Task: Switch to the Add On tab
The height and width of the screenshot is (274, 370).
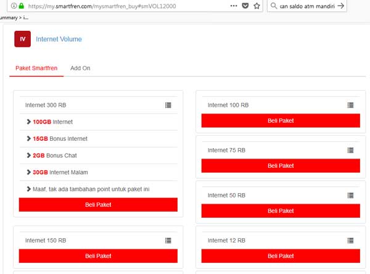Action: pos(80,68)
